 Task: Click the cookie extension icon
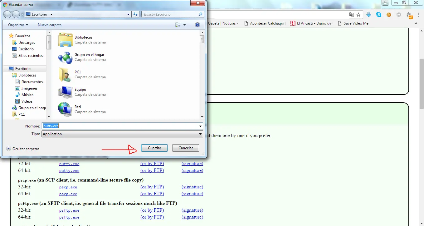tap(389, 15)
